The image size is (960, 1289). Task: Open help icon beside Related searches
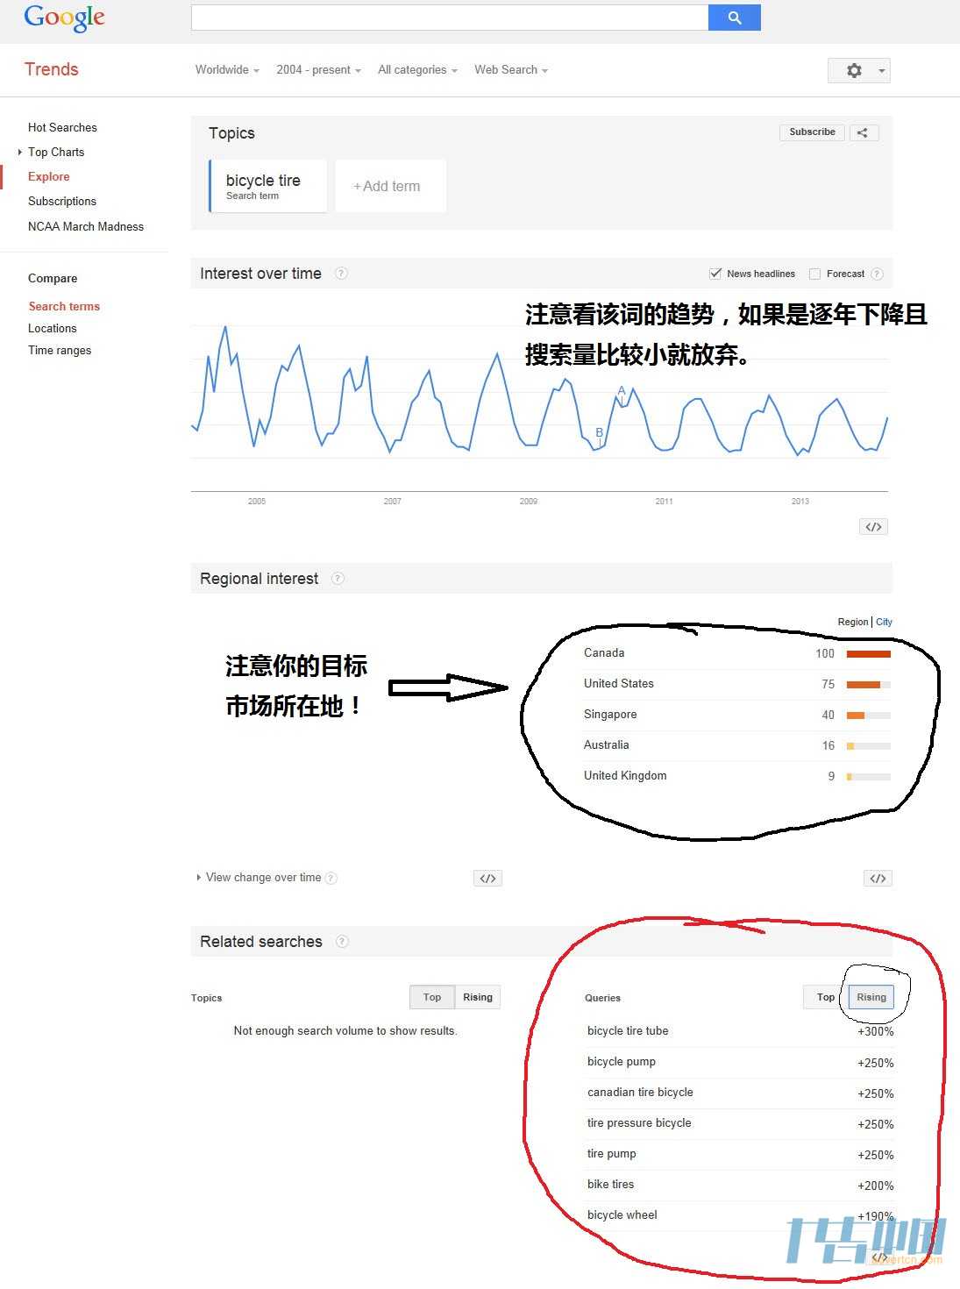(x=342, y=942)
